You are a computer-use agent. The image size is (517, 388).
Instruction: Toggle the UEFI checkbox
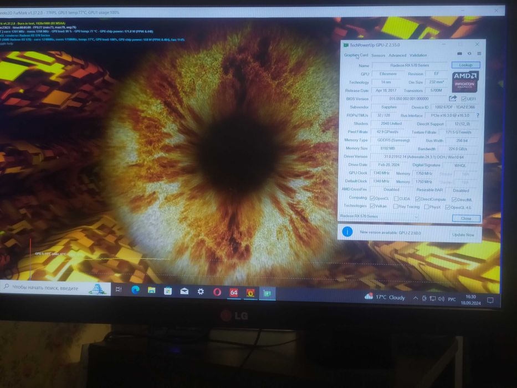coord(464,99)
